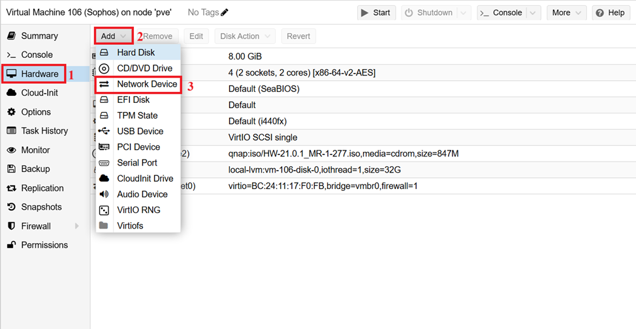
Task: Pick the VirtIO RNG dice icon
Action: click(x=104, y=210)
